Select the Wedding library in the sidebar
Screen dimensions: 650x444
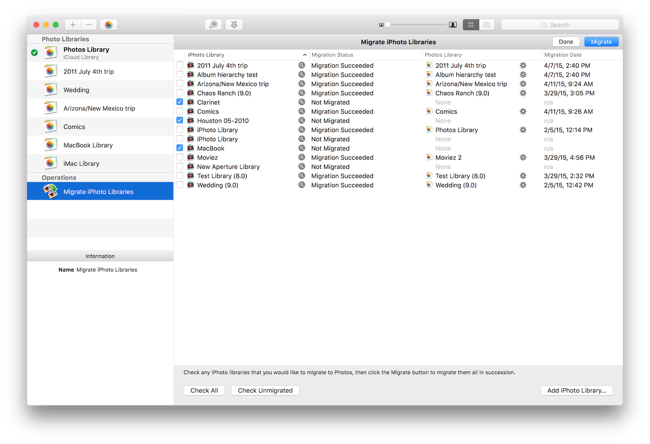[100, 90]
